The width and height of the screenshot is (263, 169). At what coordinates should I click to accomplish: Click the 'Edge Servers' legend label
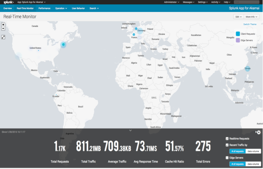246,40
